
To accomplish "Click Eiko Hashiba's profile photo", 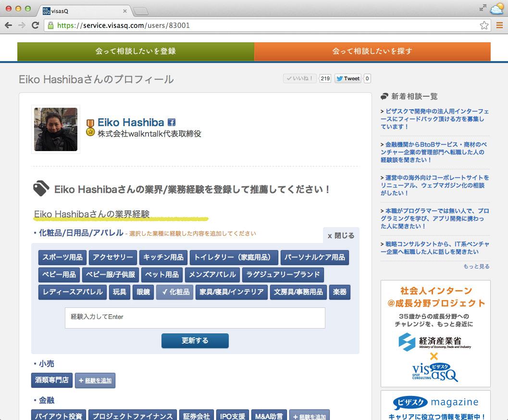I will (x=56, y=129).
